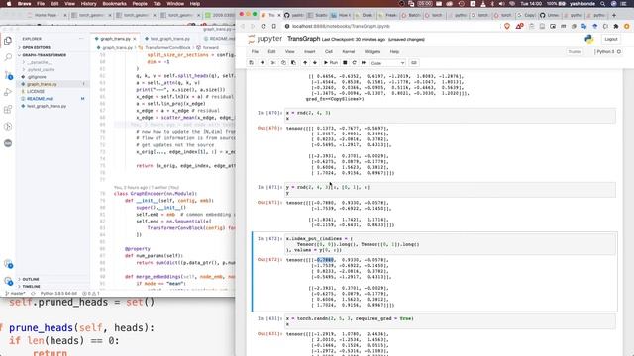Save the Jupyter notebook with the save icon
The height and width of the screenshot is (356, 634).
(251, 63)
